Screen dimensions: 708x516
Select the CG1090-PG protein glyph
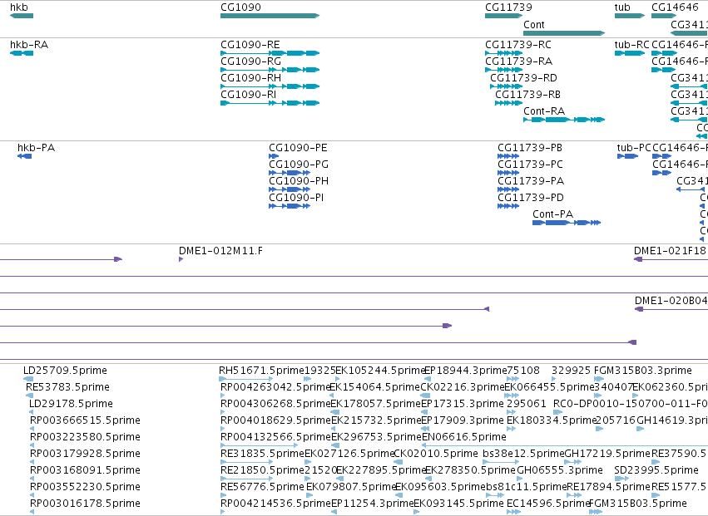coord(290,173)
